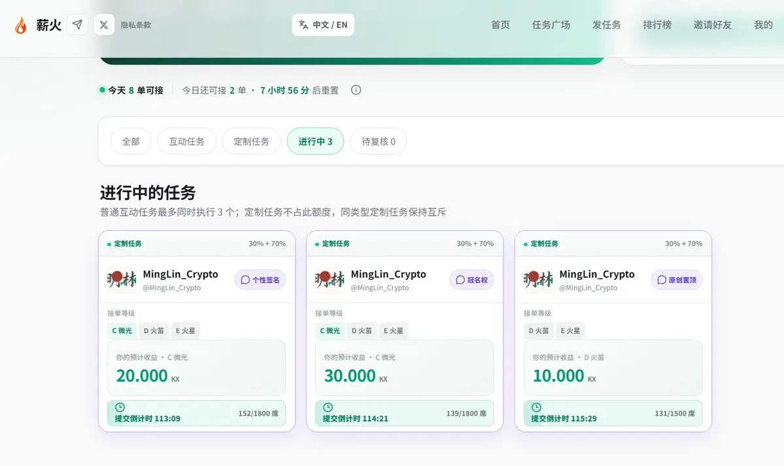
Task: Click the 30.000 KX earnings card
Action: [x=405, y=367]
